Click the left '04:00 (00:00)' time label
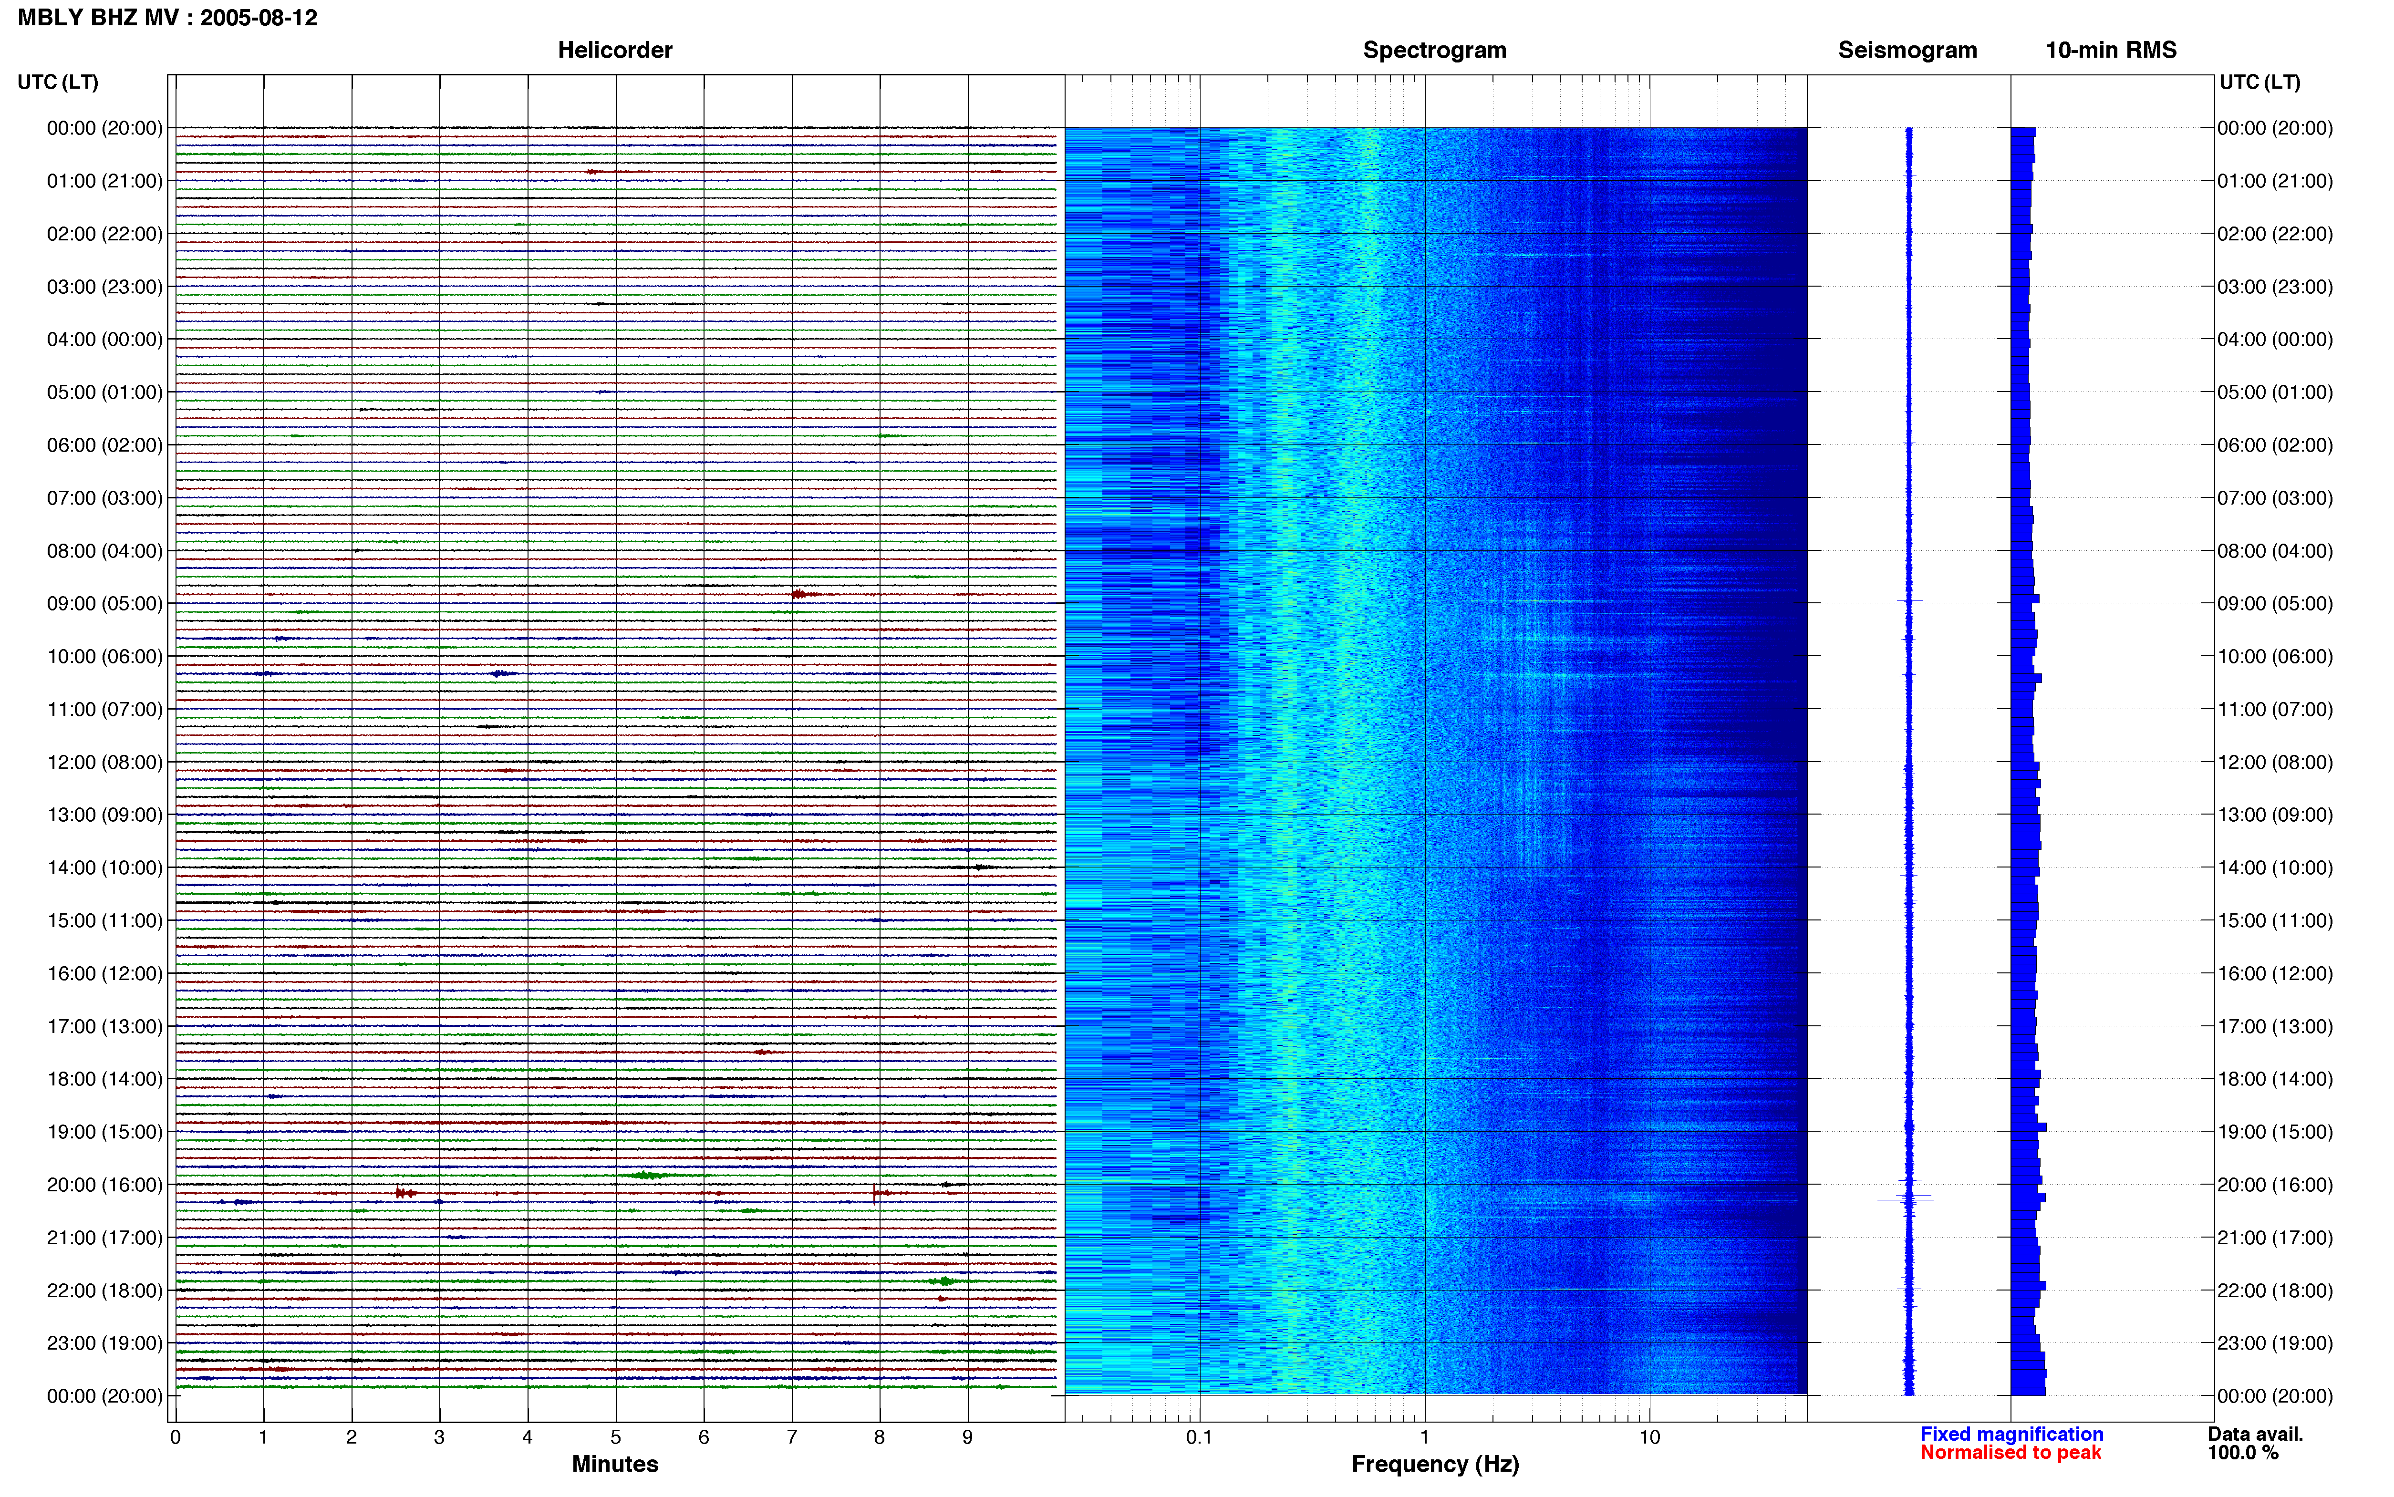The image size is (2394, 1497). [x=104, y=340]
